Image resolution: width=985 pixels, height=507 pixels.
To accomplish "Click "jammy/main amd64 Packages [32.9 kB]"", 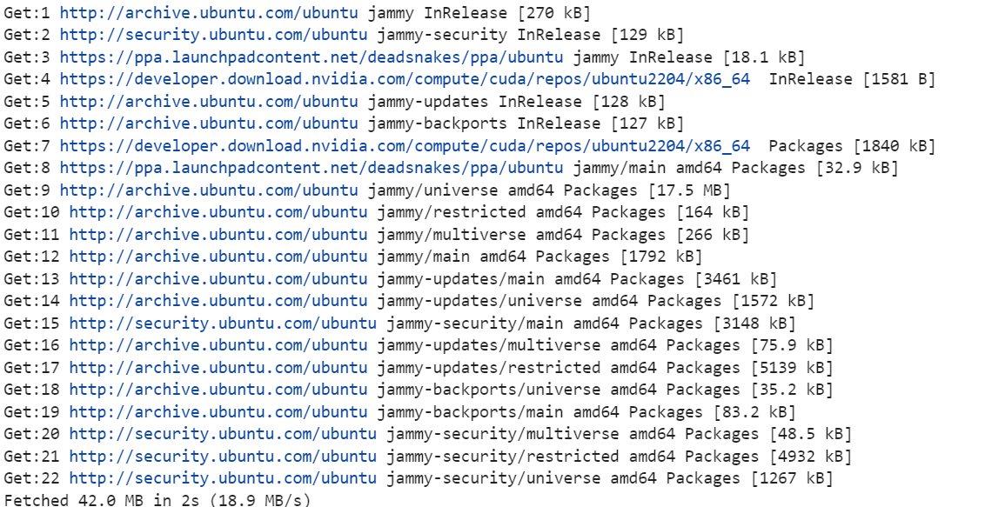I will pos(735,168).
